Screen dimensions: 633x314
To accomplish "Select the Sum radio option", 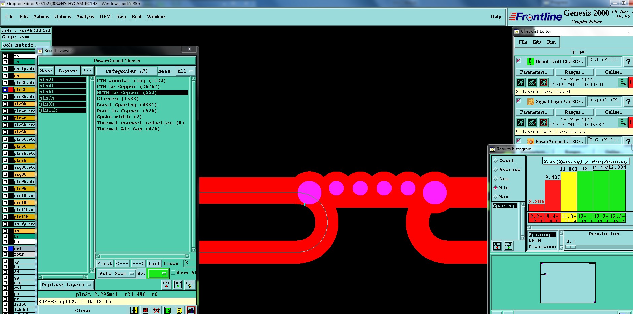I will pyautogui.click(x=495, y=179).
